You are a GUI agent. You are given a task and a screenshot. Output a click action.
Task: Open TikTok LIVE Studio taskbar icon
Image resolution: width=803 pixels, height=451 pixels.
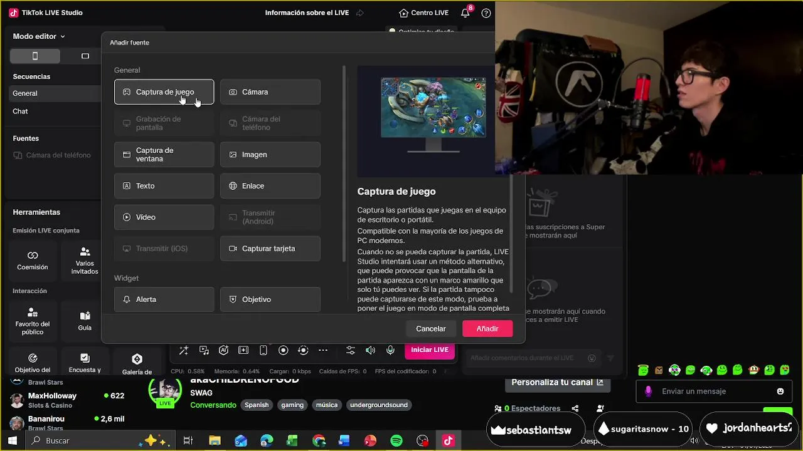coord(448,441)
